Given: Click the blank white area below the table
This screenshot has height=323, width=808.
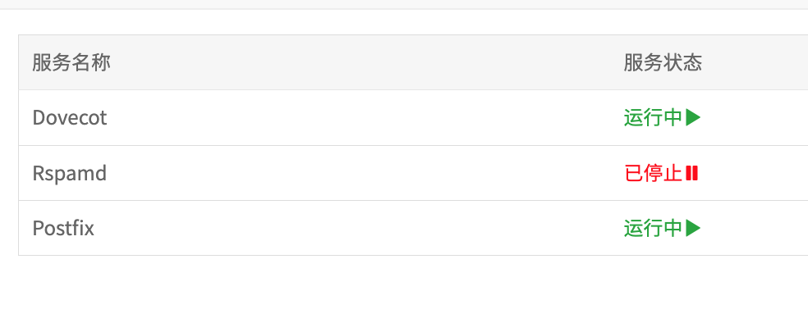Looking at the screenshot, I should 404,289.
